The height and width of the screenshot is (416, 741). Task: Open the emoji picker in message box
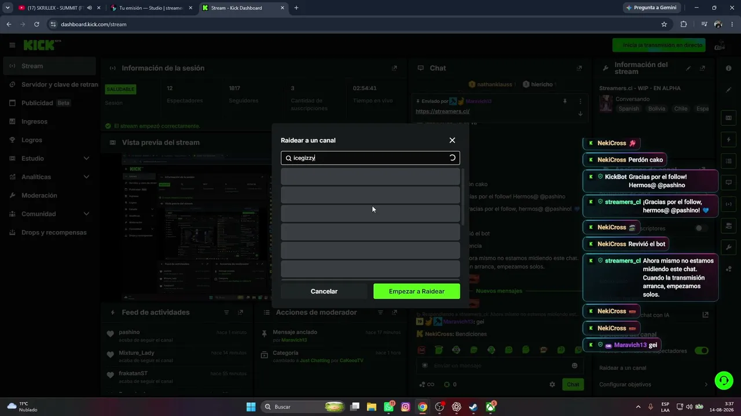[x=575, y=365]
